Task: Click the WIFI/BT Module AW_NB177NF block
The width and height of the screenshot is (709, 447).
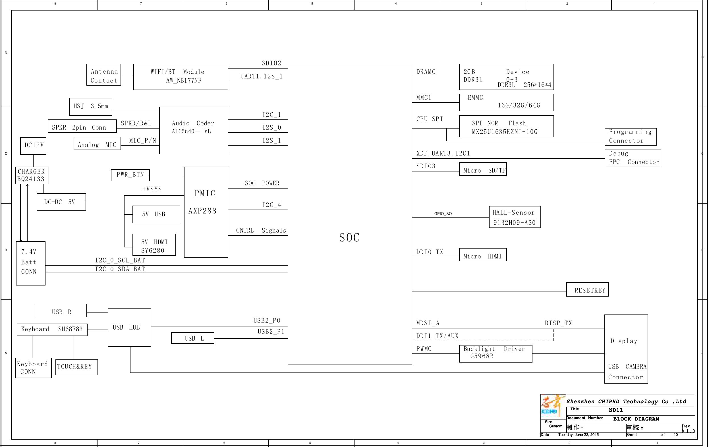Action: (x=181, y=76)
